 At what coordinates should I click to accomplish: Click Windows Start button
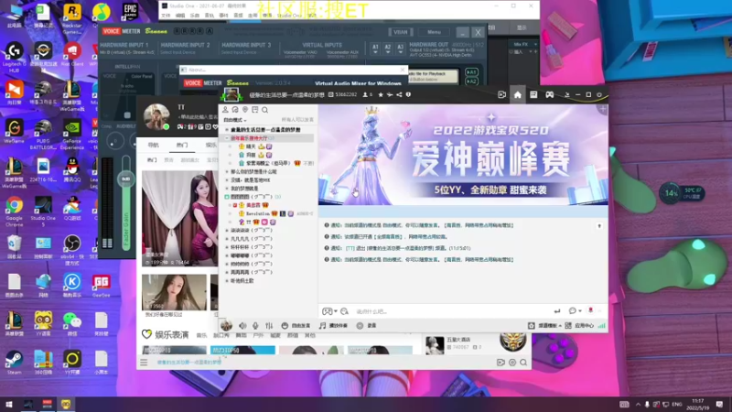[9, 404]
